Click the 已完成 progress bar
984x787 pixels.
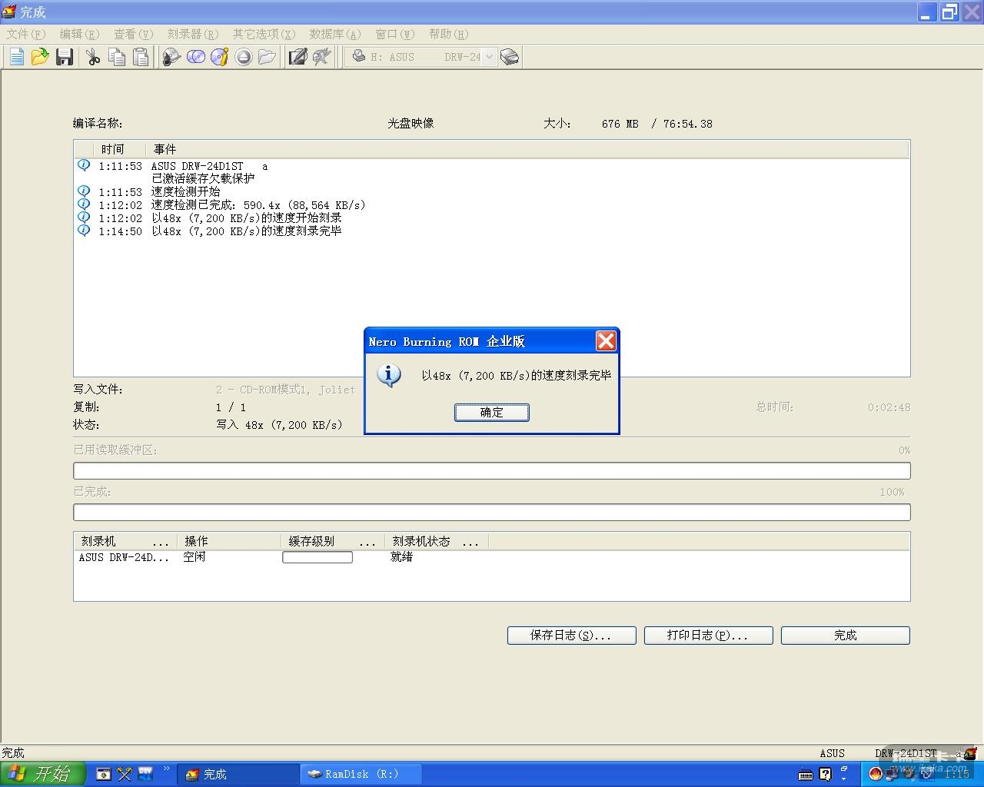[492, 512]
